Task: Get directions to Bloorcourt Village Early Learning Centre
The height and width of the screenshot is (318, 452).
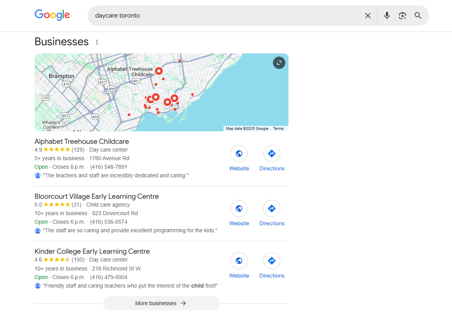Action: (x=272, y=208)
